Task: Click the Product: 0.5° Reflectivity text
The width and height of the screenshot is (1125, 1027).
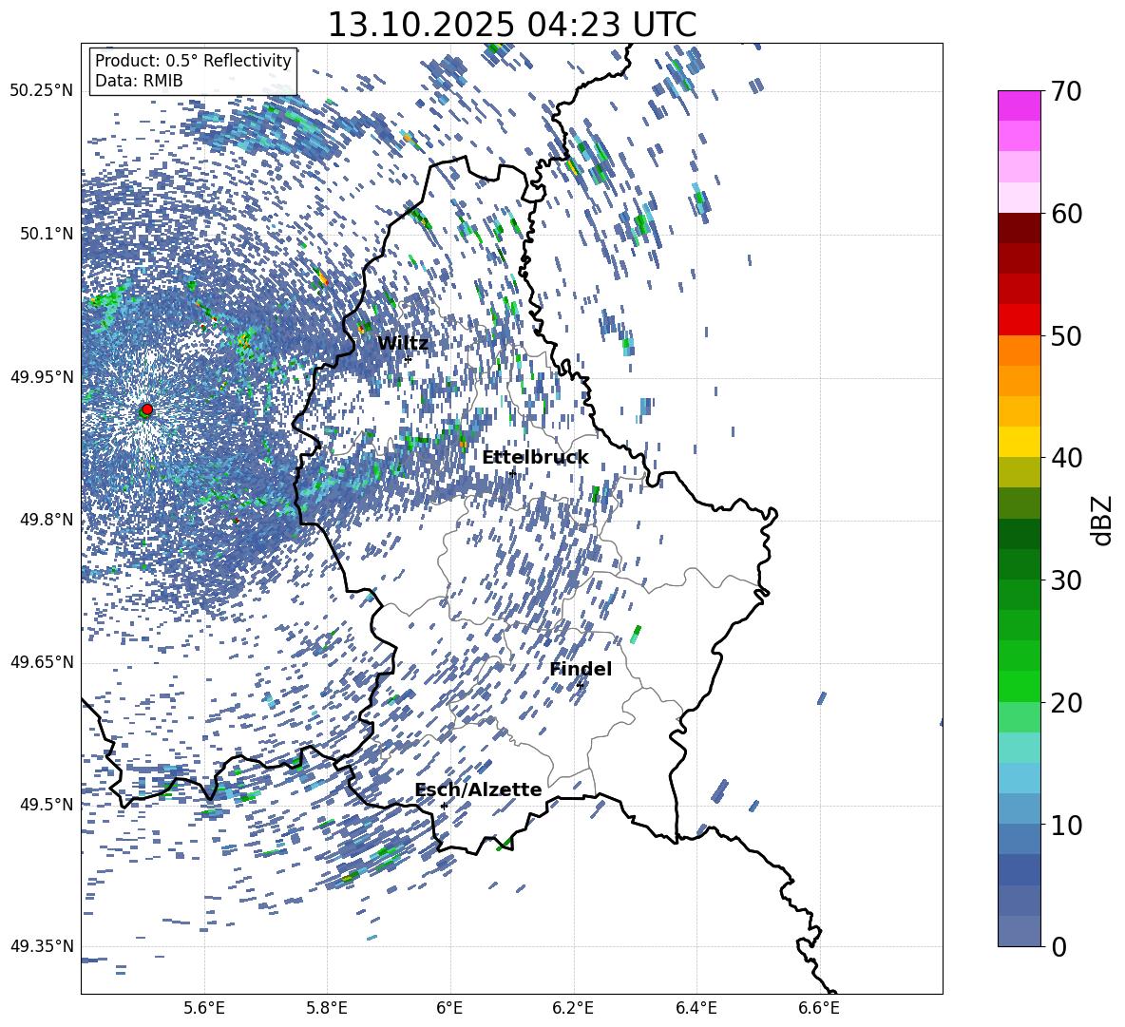Action: (193, 61)
